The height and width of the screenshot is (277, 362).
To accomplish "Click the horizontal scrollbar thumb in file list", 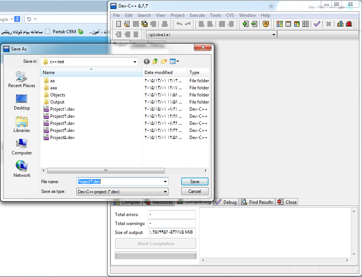I will pos(106,171).
